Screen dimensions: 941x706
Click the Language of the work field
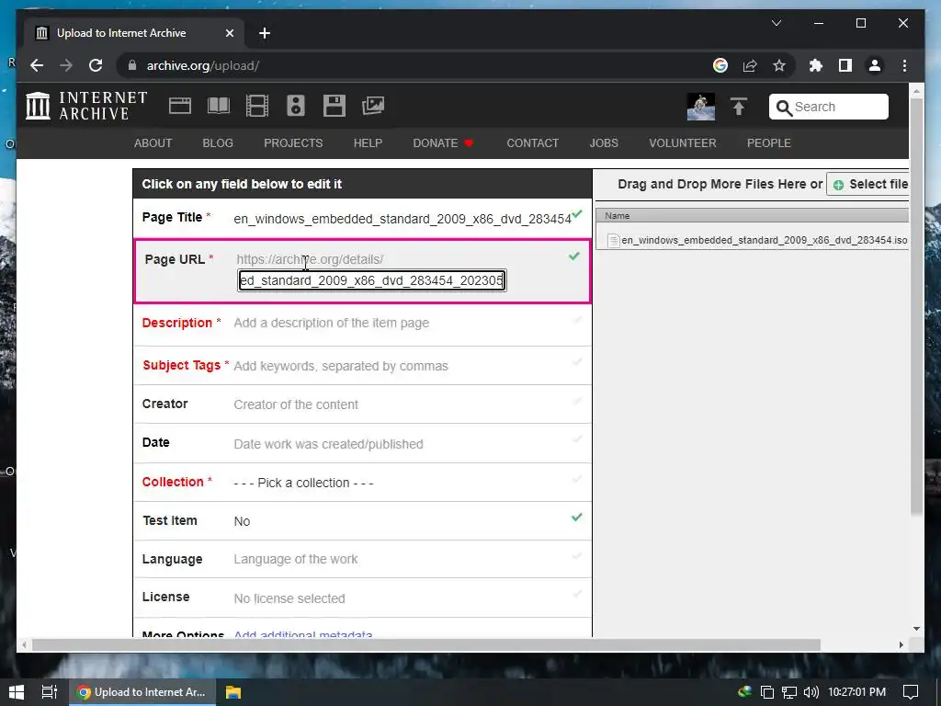(x=296, y=560)
